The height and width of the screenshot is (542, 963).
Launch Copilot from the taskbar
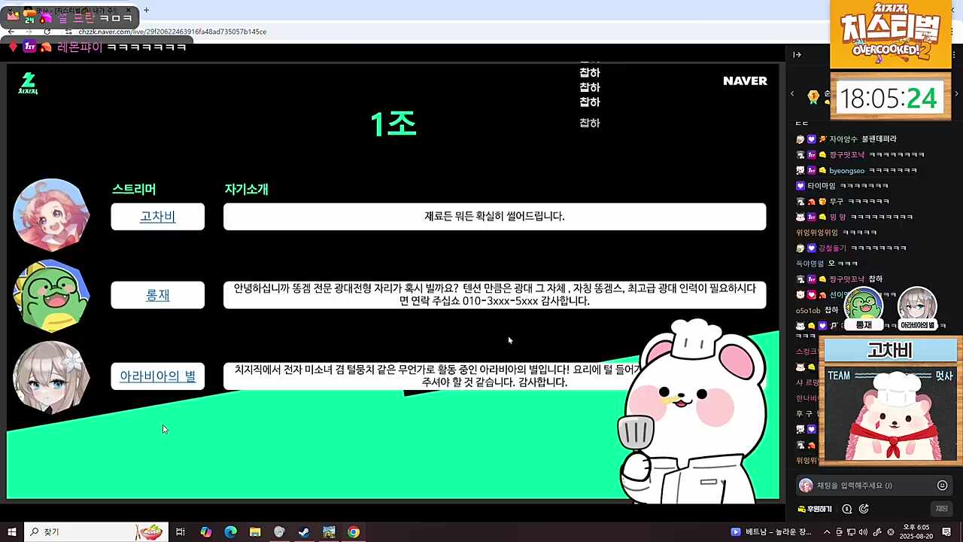coord(205,532)
